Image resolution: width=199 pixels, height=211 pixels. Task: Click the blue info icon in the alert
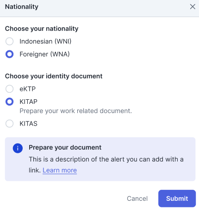click(x=18, y=148)
